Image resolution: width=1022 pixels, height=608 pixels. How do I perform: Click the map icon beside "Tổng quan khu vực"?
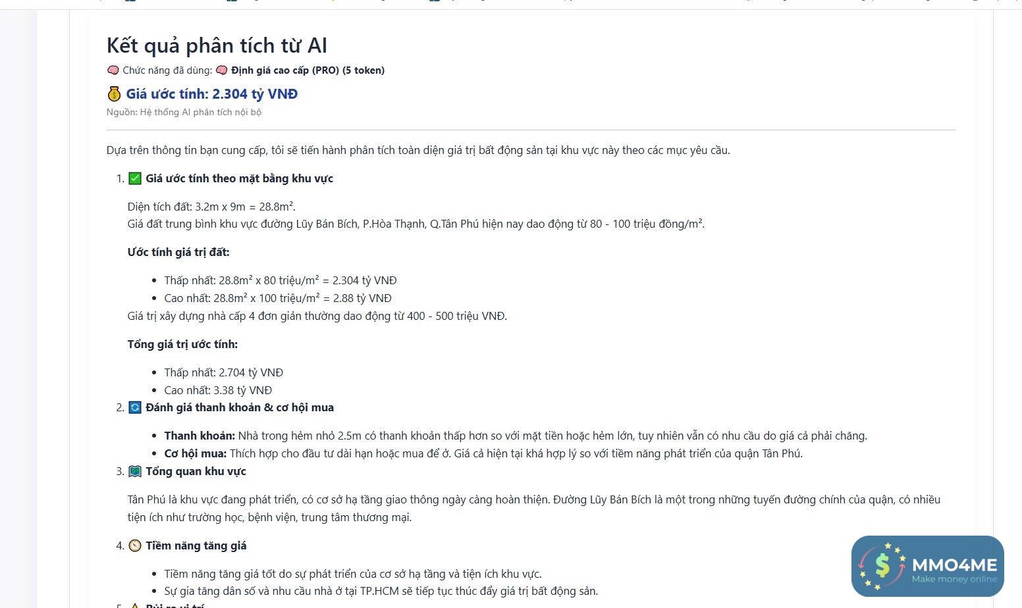point(135,471)
